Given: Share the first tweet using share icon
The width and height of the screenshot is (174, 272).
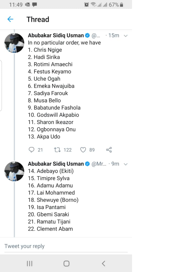Looking at the screenshot, I should [109, 150].
